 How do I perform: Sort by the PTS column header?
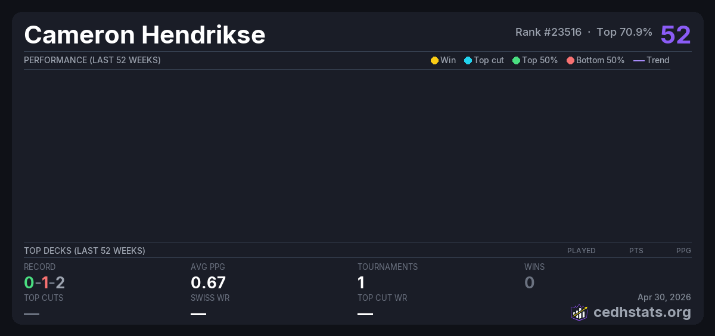pyautogui.click(x=636, y=251)
